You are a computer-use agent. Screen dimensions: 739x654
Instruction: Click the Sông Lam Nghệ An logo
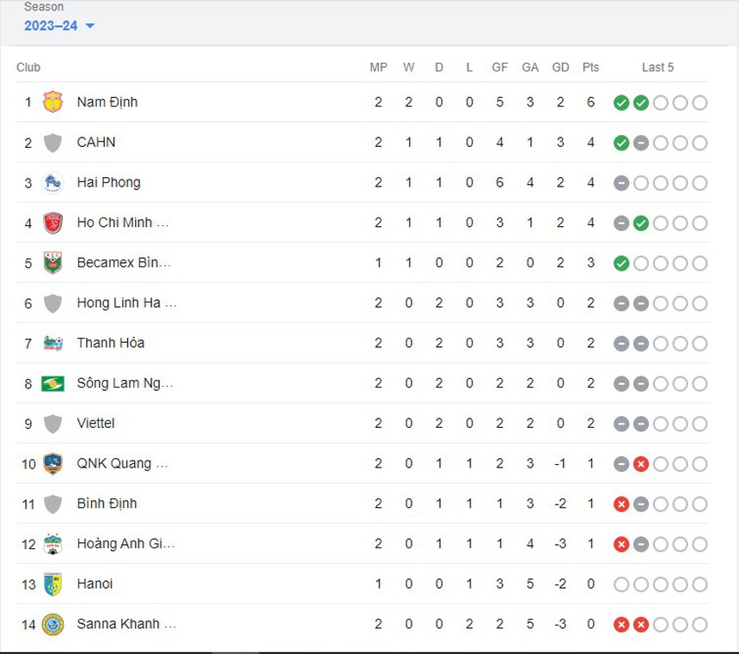(x=53, y=383)
